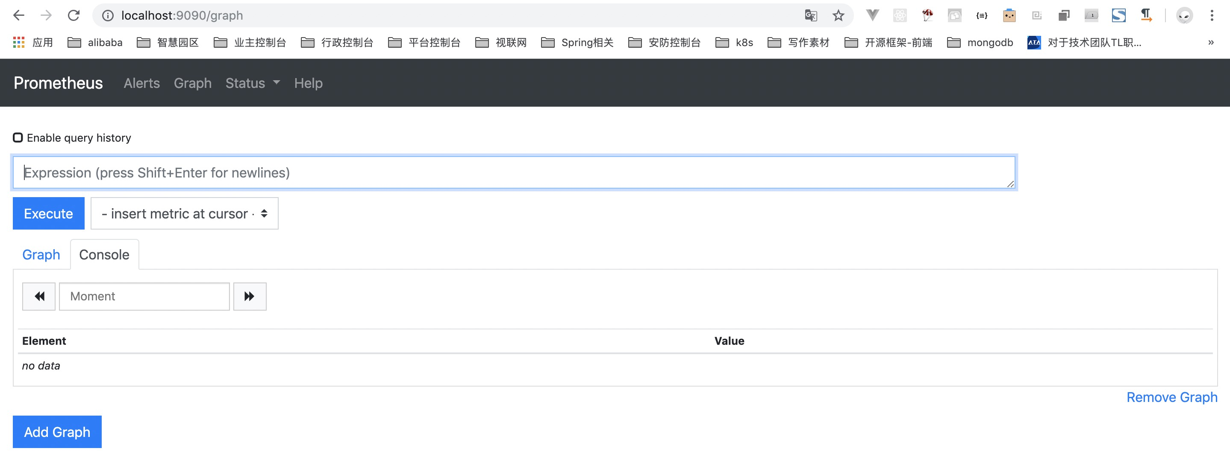The width and height of the screenshot is (1230, 454).
Task: Reload the page with the refresh icon
Action: coord(74,16)
